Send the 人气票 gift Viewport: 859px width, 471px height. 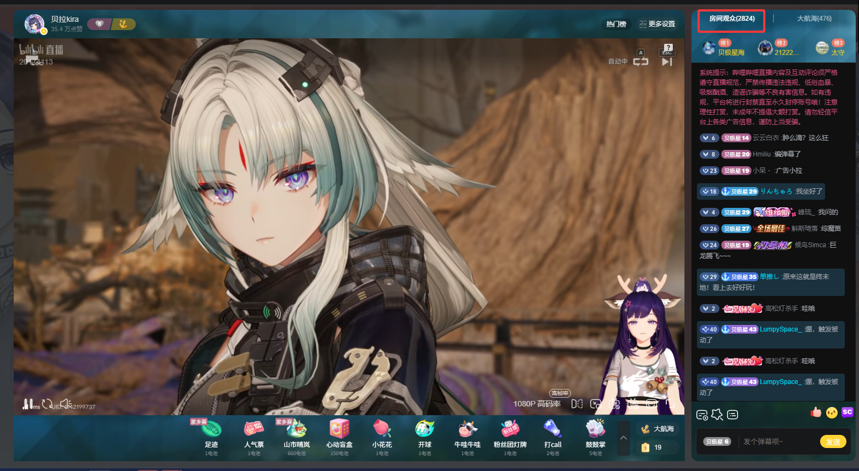(254, 438)
